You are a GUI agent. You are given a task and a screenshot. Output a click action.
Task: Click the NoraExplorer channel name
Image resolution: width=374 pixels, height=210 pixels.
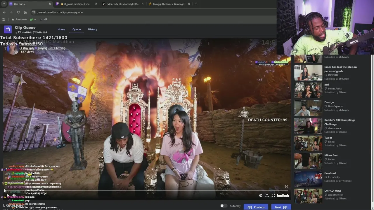pos(335,106)
